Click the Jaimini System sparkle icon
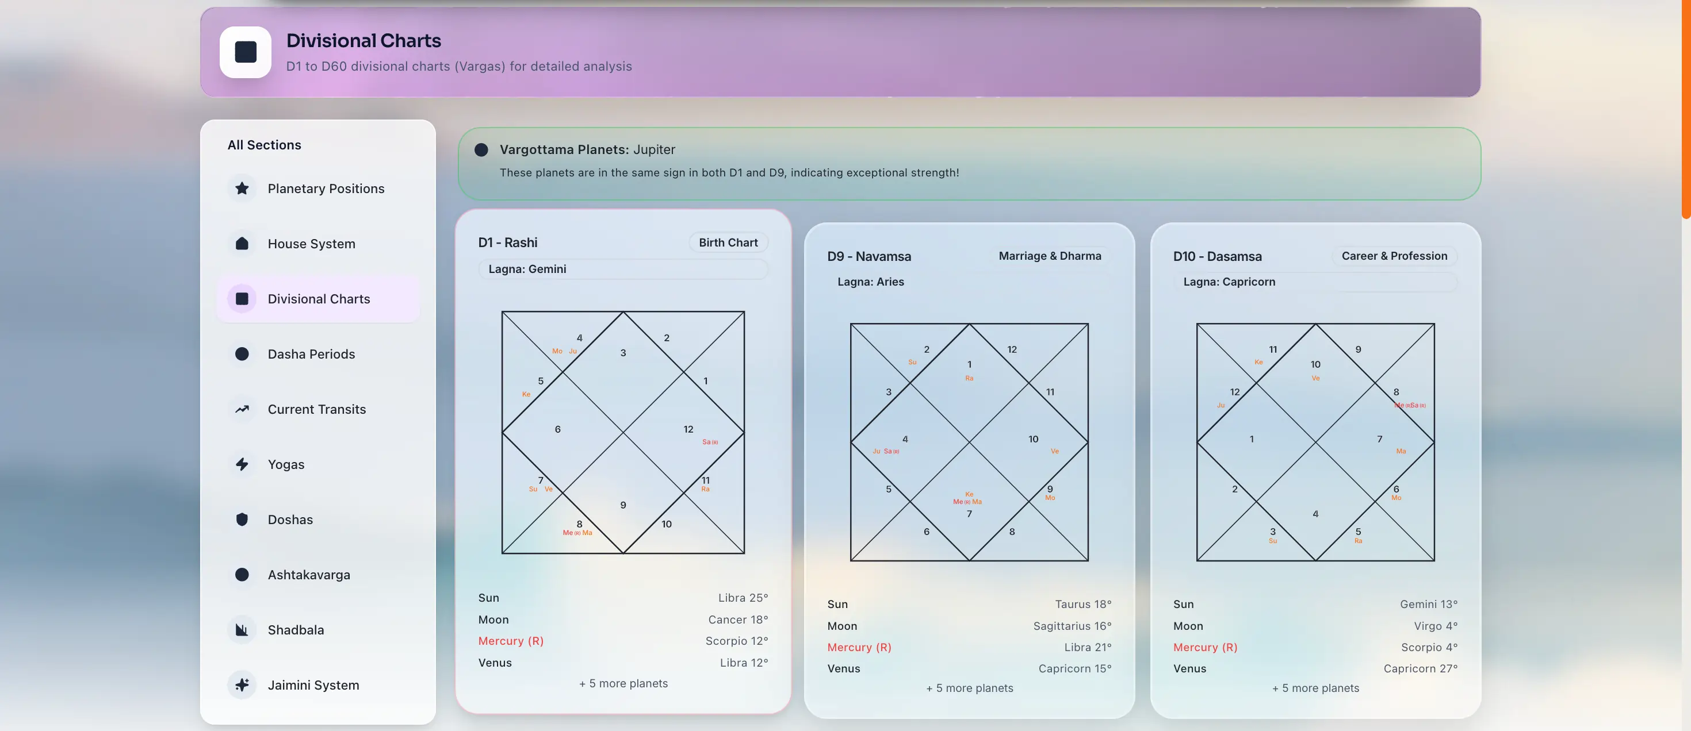 pos(242,684)
